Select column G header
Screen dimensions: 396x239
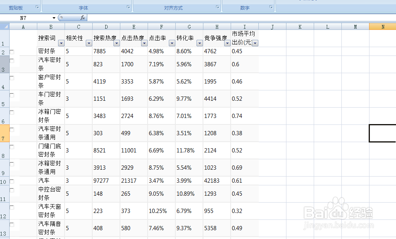click(x=189, y=27)
